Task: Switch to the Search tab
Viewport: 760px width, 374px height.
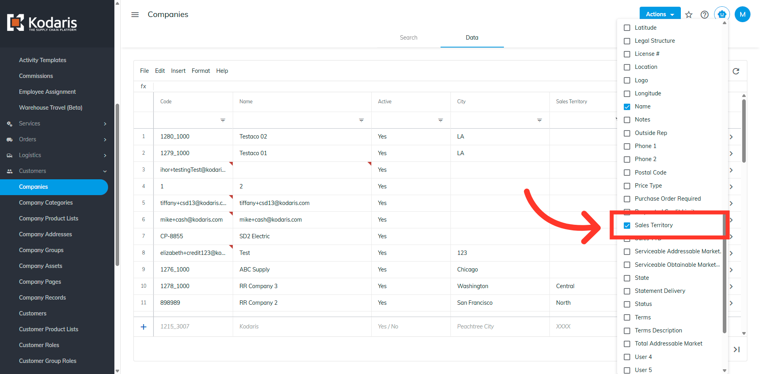Action: point(408,38)
